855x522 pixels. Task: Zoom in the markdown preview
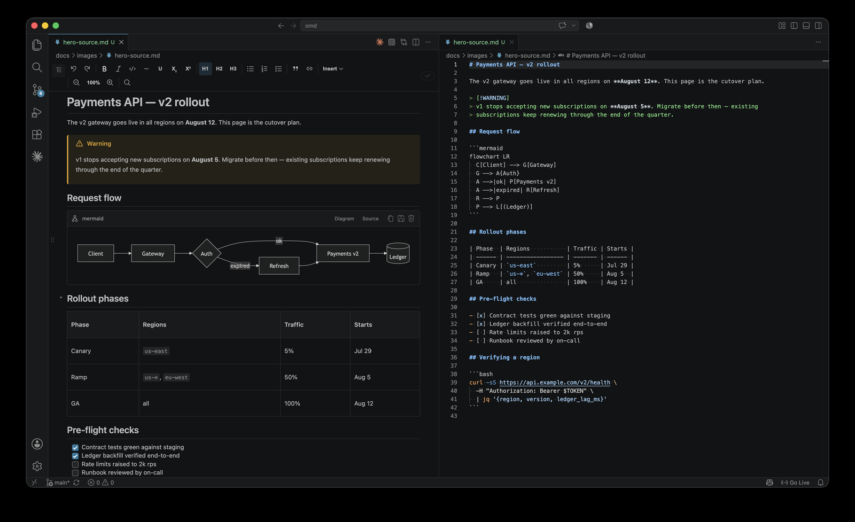(110, 82)
